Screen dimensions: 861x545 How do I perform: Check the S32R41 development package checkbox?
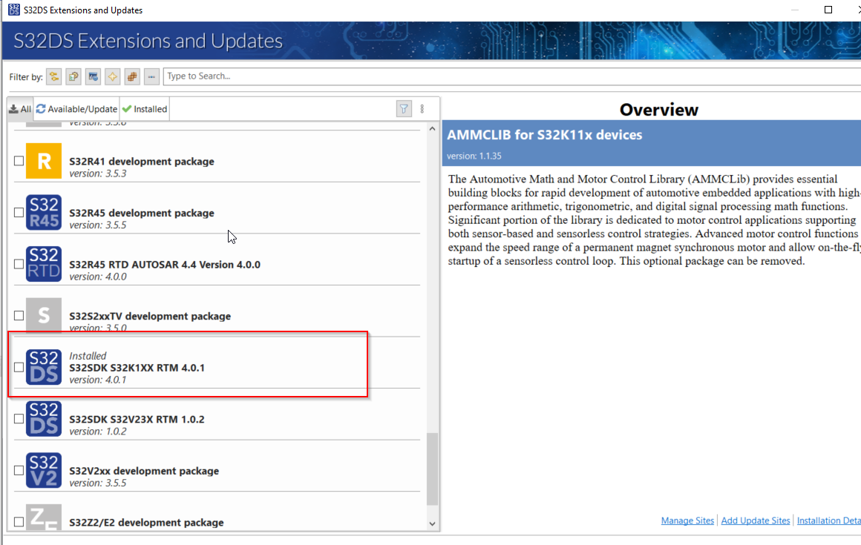19,161
